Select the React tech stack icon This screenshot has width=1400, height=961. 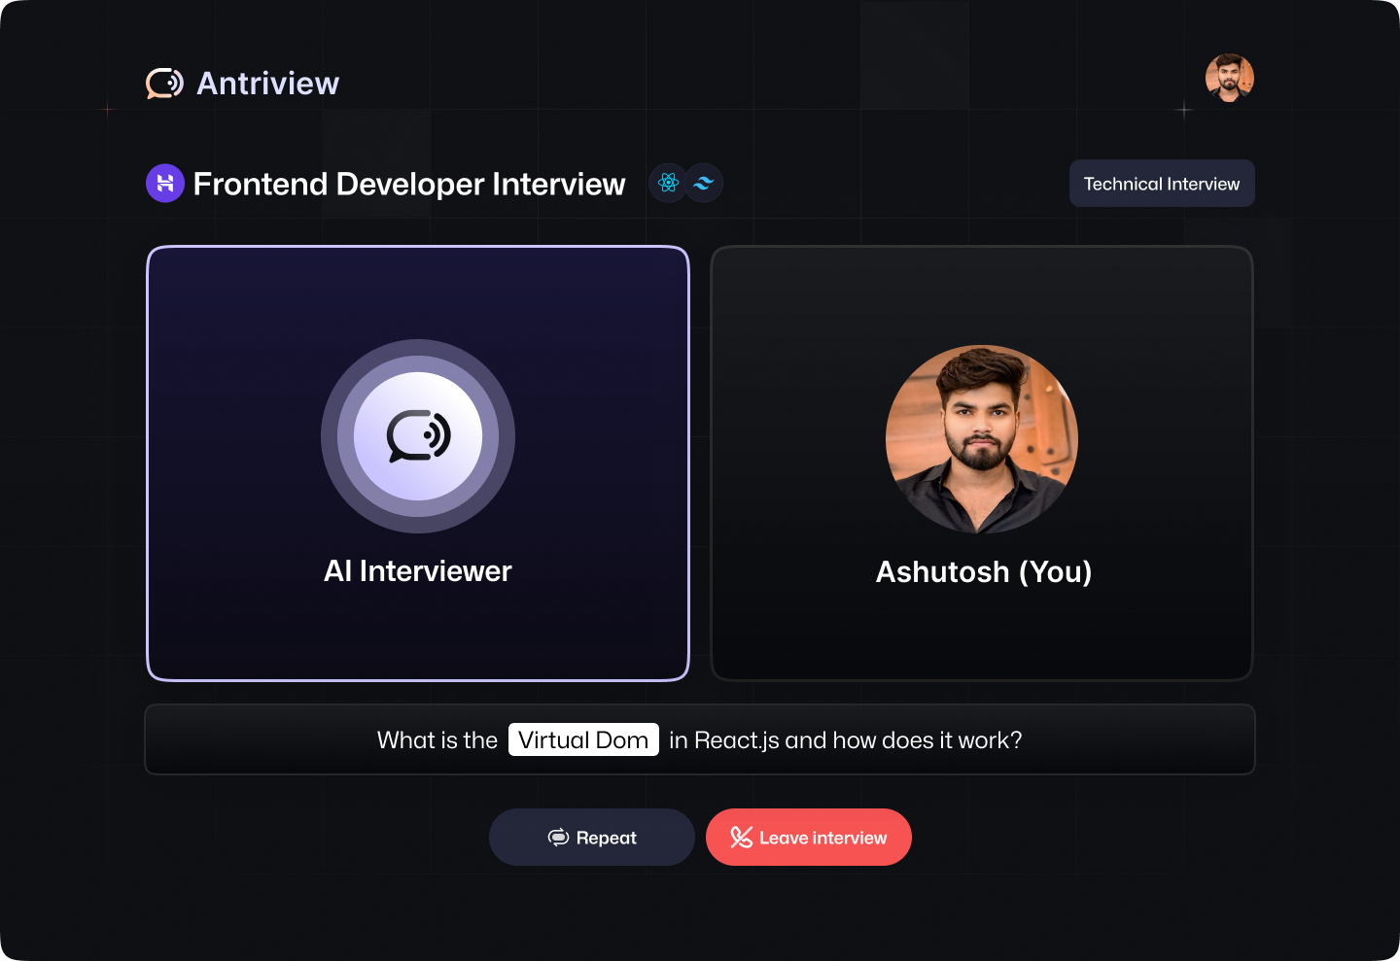668,183
